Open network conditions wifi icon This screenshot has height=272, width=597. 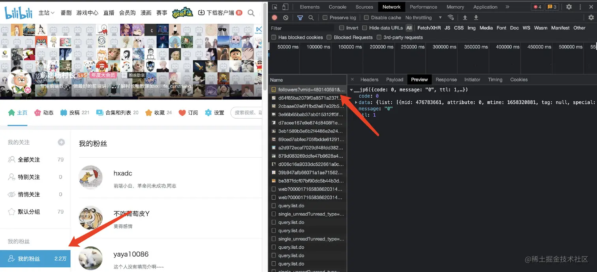[x=451, y=17]
